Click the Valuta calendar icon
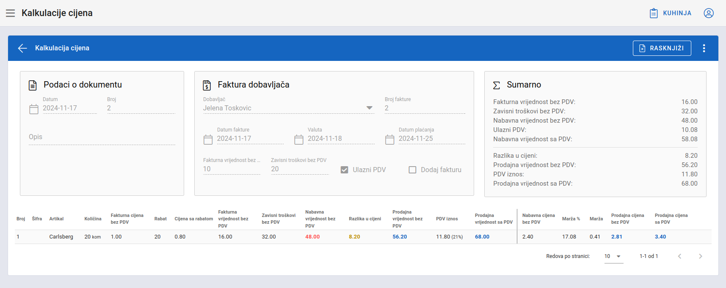This screenshot has width=726, height=288. tap(299, 140)
